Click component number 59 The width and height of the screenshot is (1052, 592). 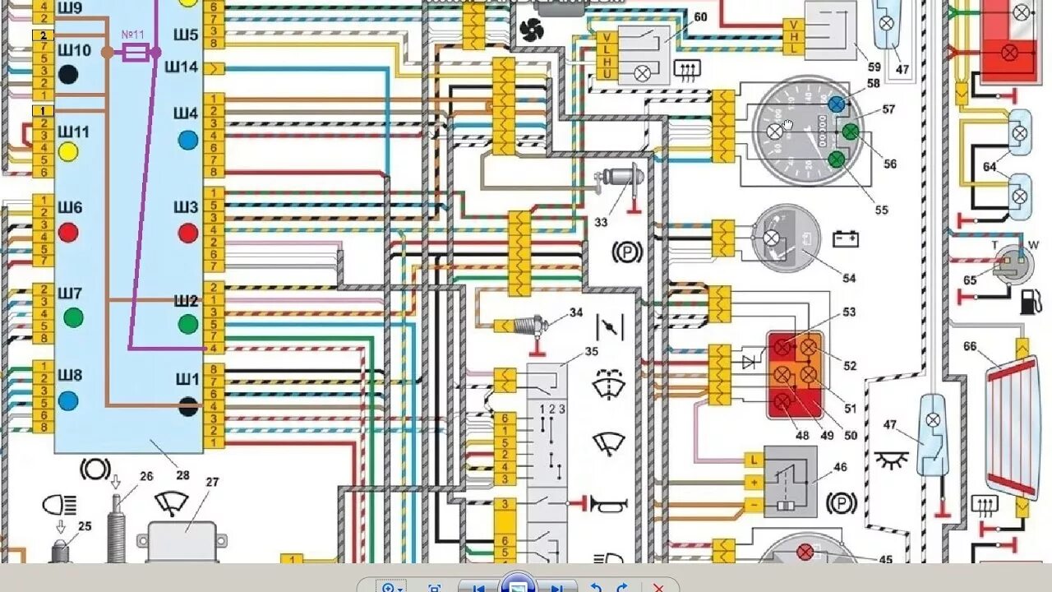click(874, 67)
